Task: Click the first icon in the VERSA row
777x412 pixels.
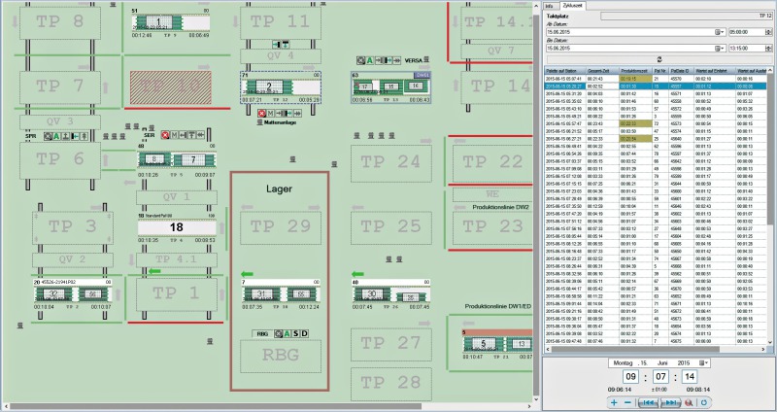Action: (360, 60)
